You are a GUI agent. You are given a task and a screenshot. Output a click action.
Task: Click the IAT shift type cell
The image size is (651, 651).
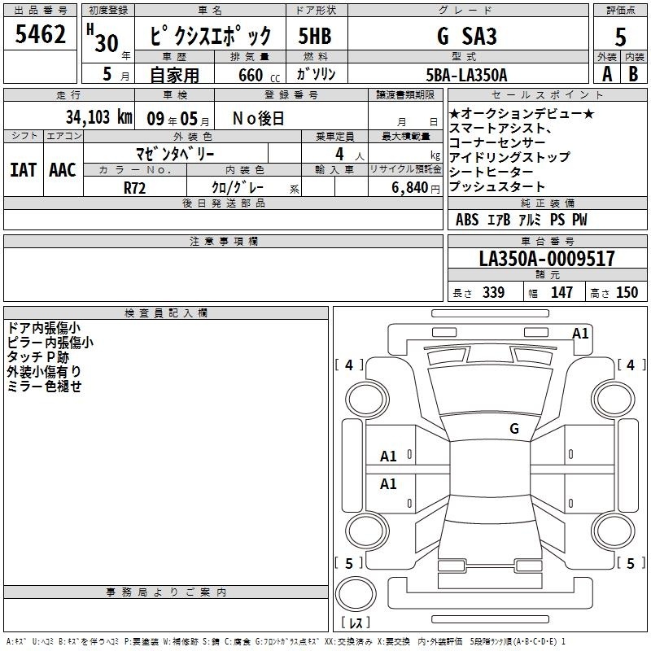[x=23, y=170]
